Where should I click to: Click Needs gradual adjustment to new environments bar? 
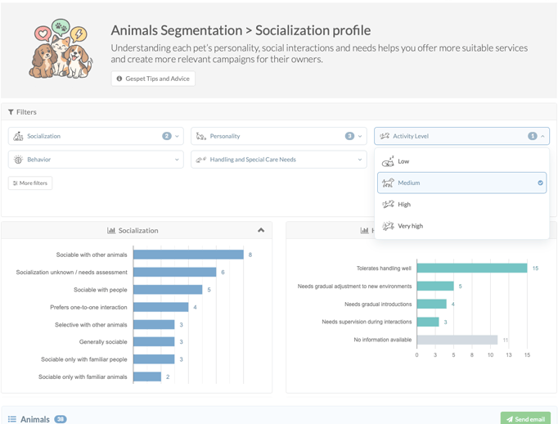[435, 286]
